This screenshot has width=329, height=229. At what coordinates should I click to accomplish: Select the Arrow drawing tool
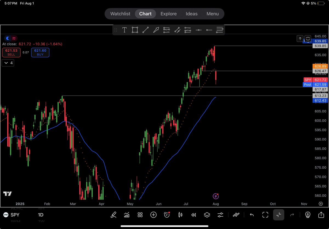point(156,30)
